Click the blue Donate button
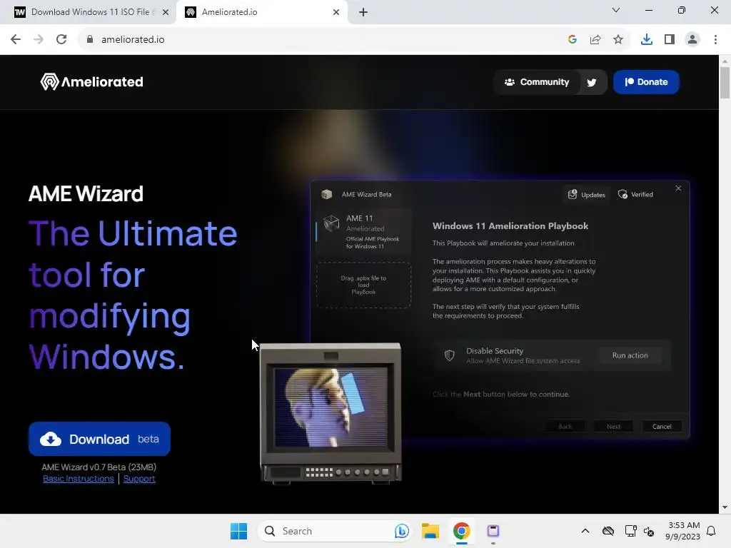731x548 pixels. click(x=646, y=82)
